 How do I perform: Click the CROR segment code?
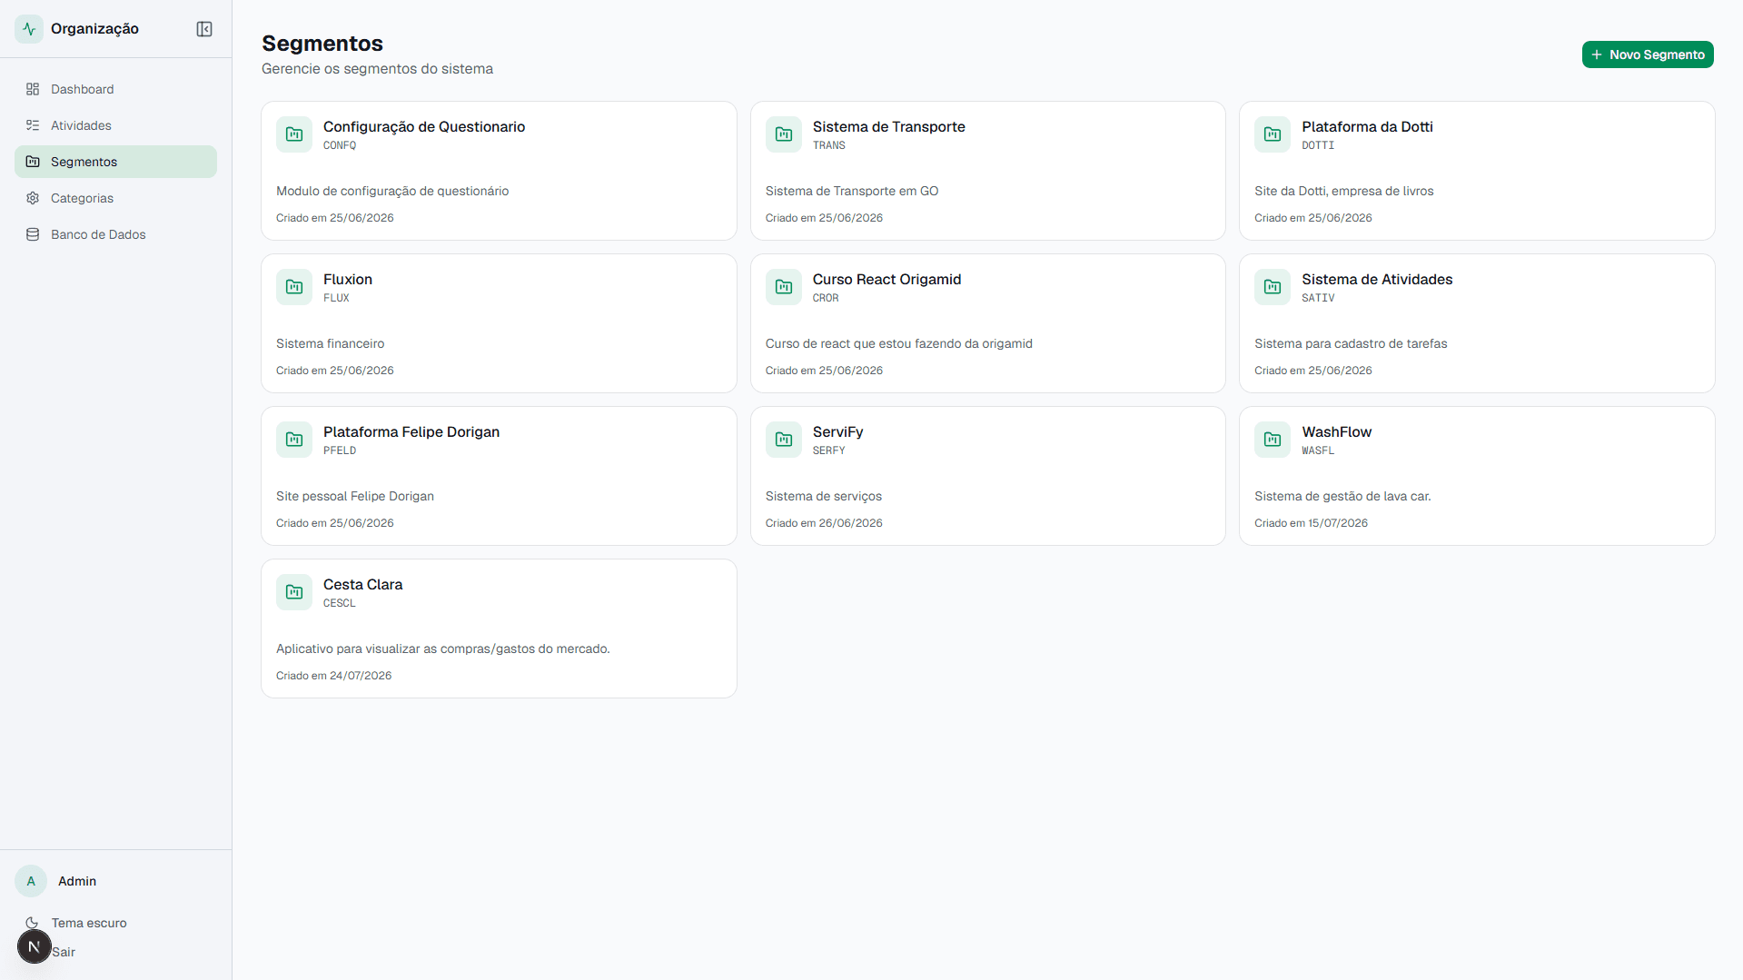coord(826,298)
